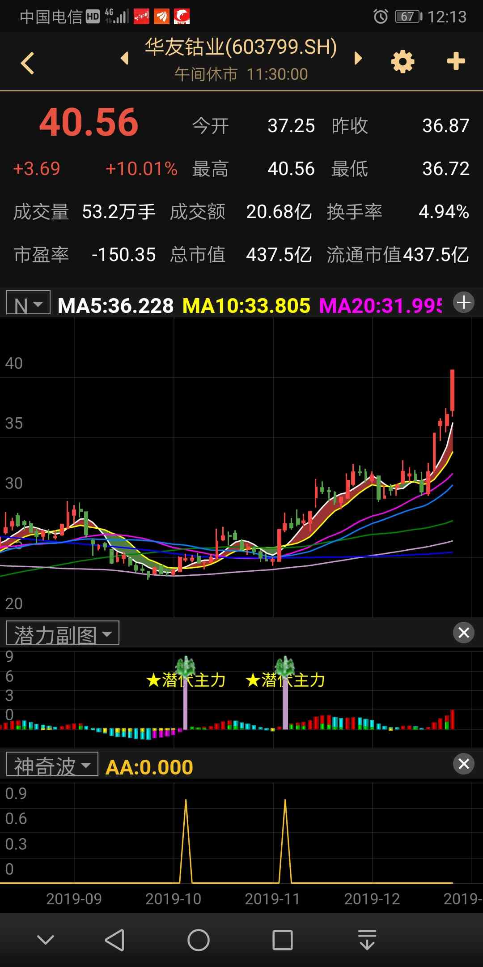
Task: Switch to previous stock with left triangle
Action: click(125, 58)
